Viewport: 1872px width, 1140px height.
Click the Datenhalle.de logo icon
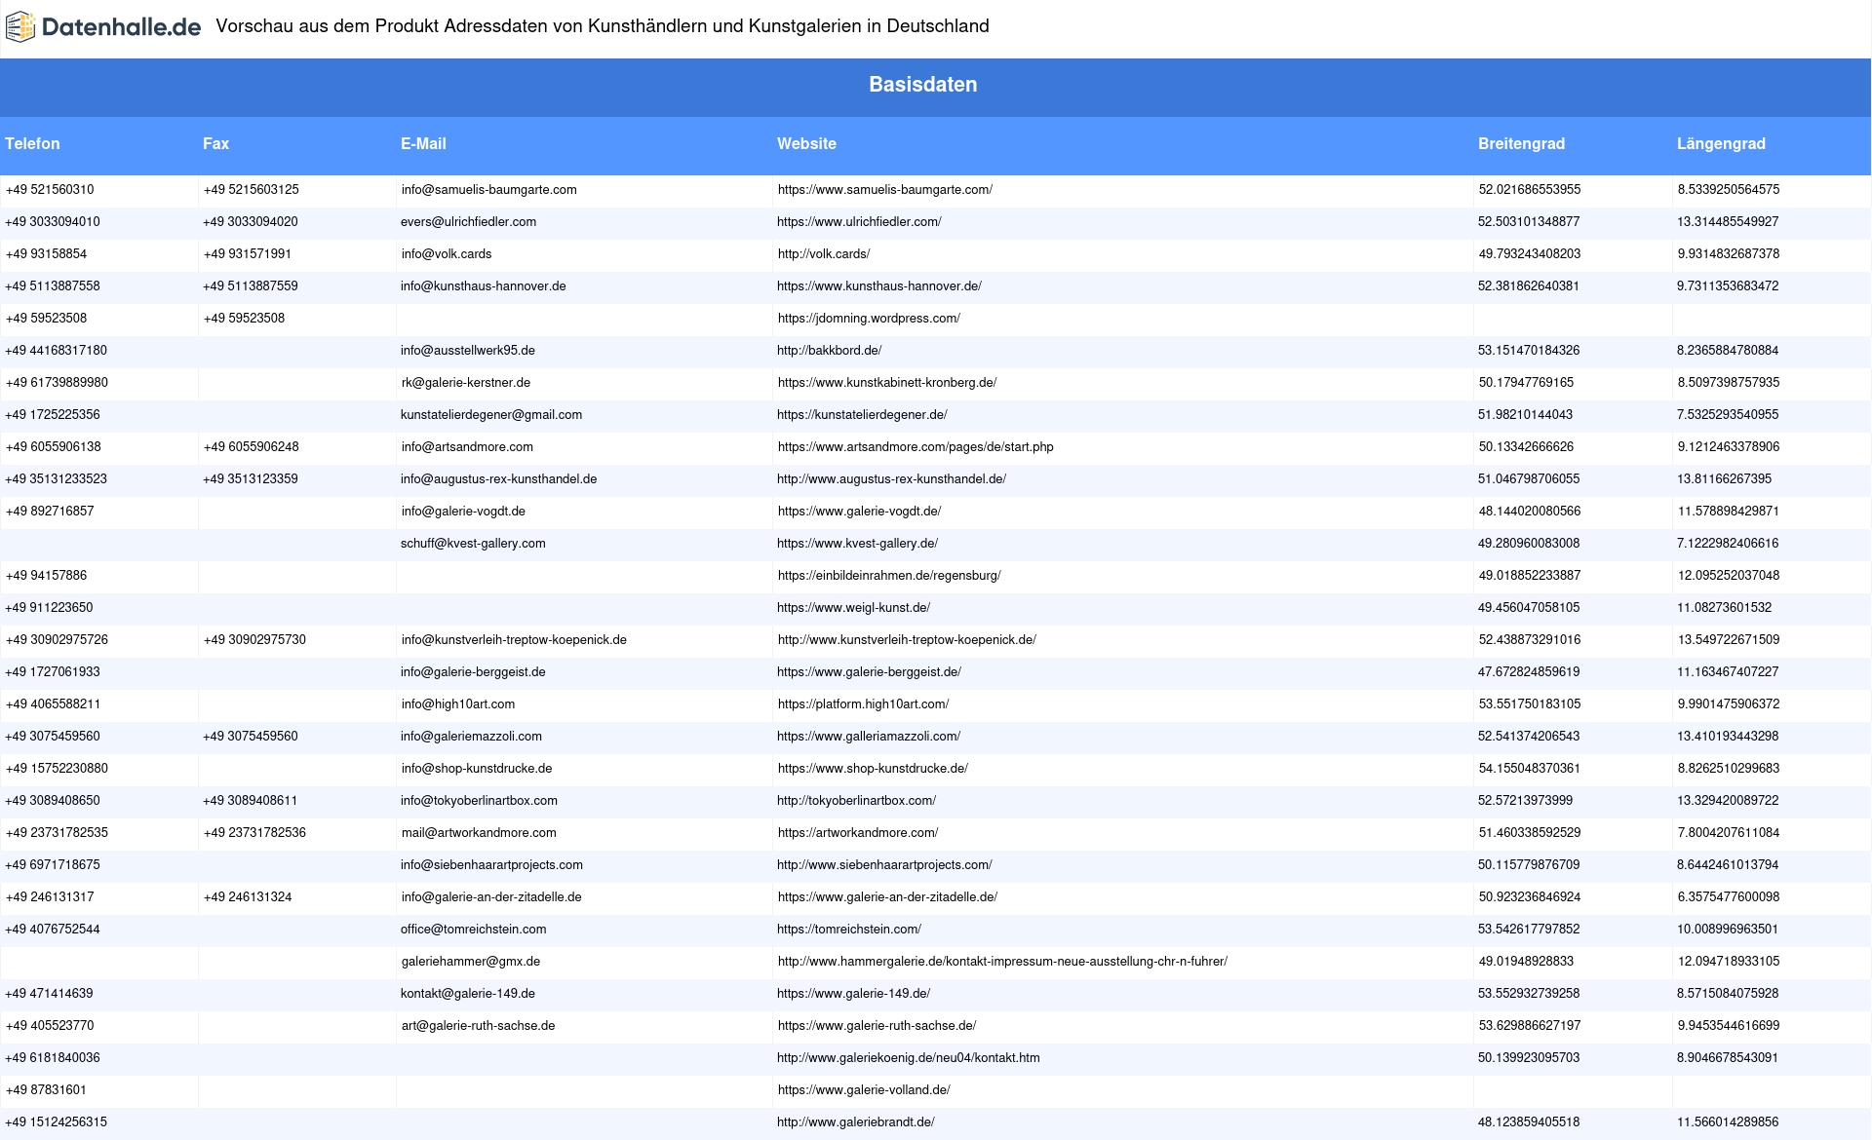(19, 27)
